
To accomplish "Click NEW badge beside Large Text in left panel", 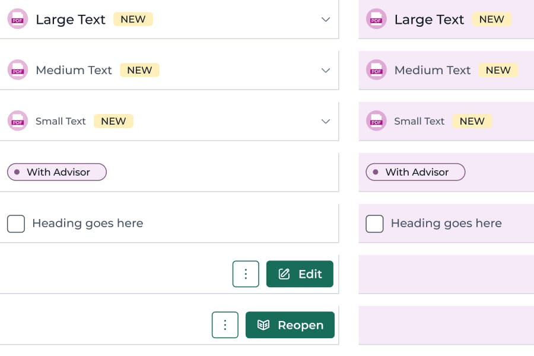I will (133, 19).
